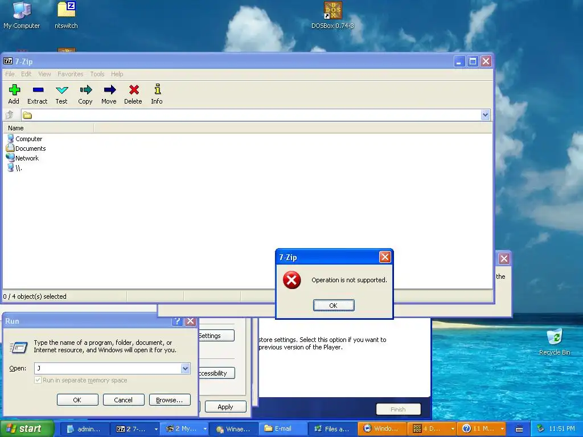
Task: Click the Add toolbar icon in 7-Zip
Action: (x=14, y=94)
